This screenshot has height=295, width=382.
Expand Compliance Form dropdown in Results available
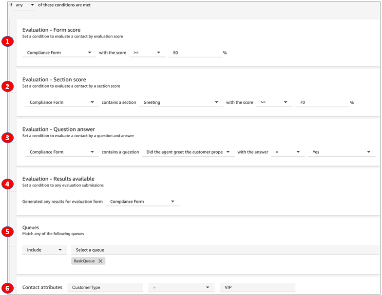coord(142,202)
